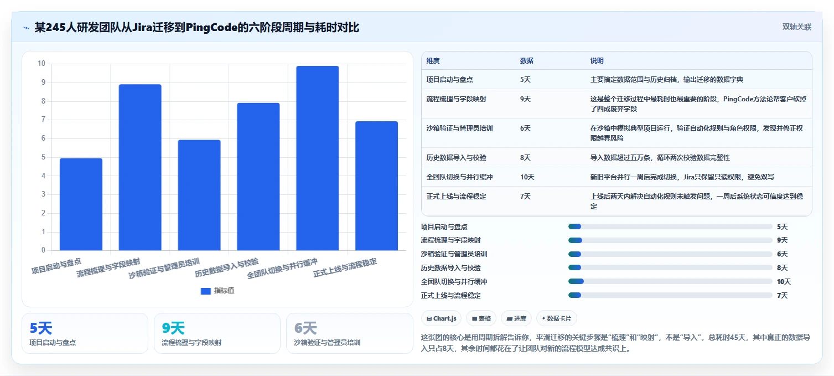Click table cell 全团队切换与并行缓冲
This screenshot has height=376, width=834.
click(459, 177)
